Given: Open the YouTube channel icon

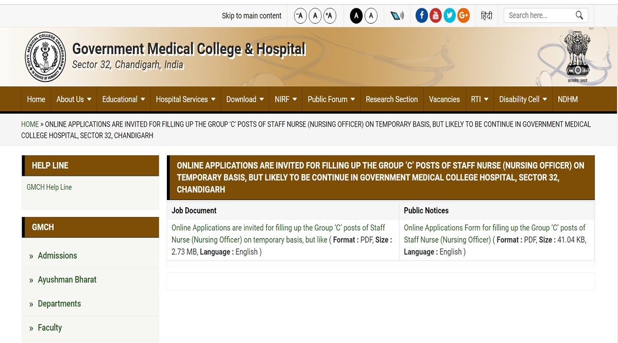Looking at the screenshot, I should click(435, 15).
